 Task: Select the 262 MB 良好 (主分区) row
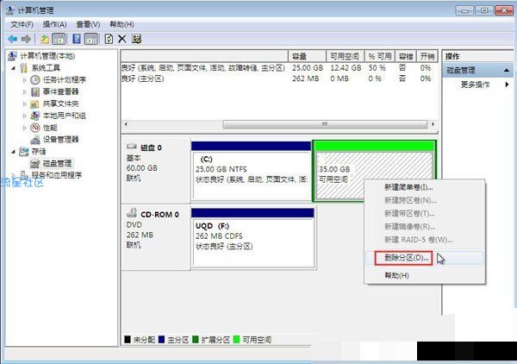coord(279,78)
